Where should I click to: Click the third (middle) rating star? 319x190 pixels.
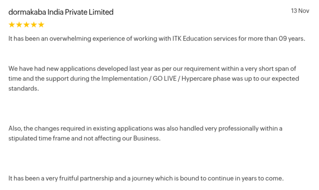pos(27,25)
